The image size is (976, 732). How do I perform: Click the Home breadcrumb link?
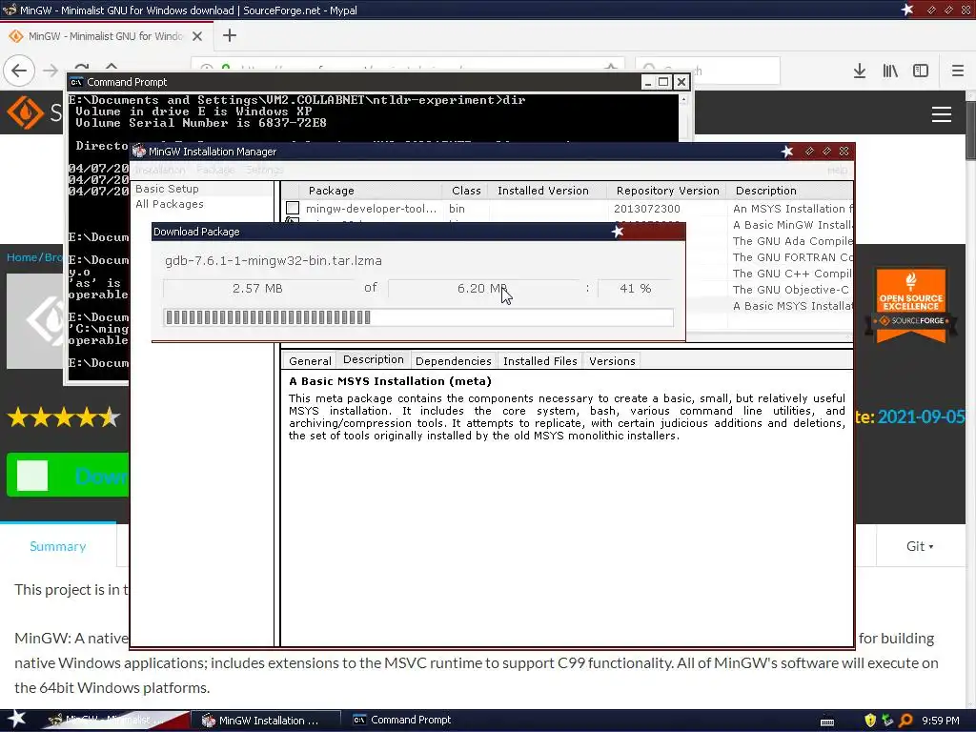tap(22, 257)
